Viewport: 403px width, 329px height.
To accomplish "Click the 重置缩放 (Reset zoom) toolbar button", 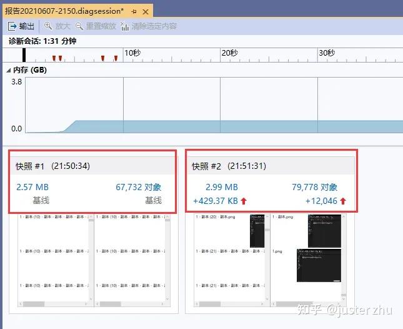I will coord(96,26).
